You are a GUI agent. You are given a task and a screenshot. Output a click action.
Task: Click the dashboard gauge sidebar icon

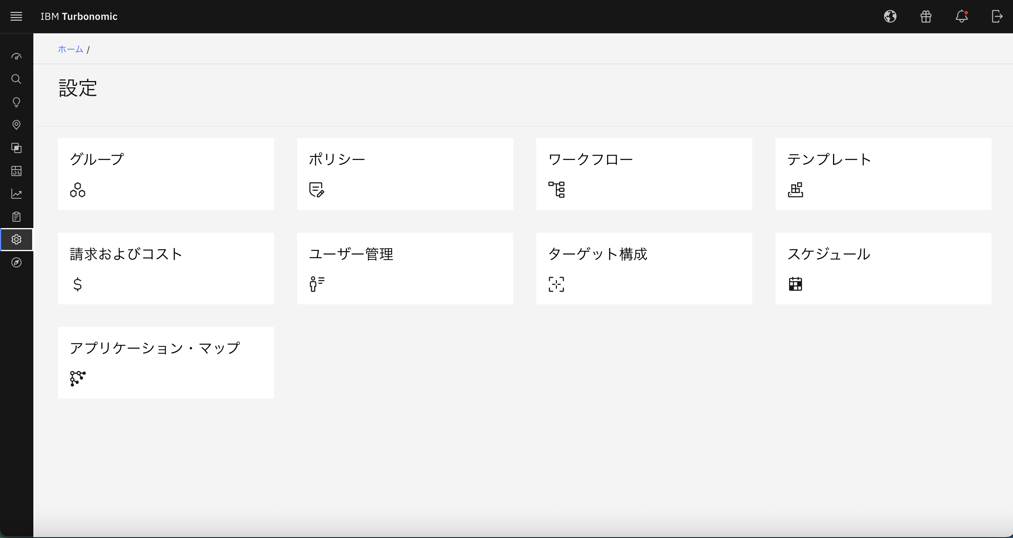16,56
